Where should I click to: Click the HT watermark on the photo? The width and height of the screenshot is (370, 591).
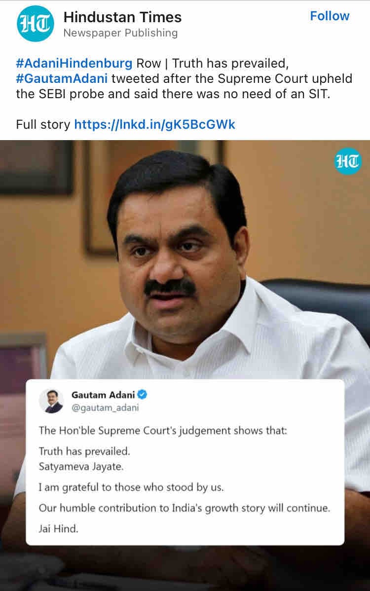pos(348,161)
